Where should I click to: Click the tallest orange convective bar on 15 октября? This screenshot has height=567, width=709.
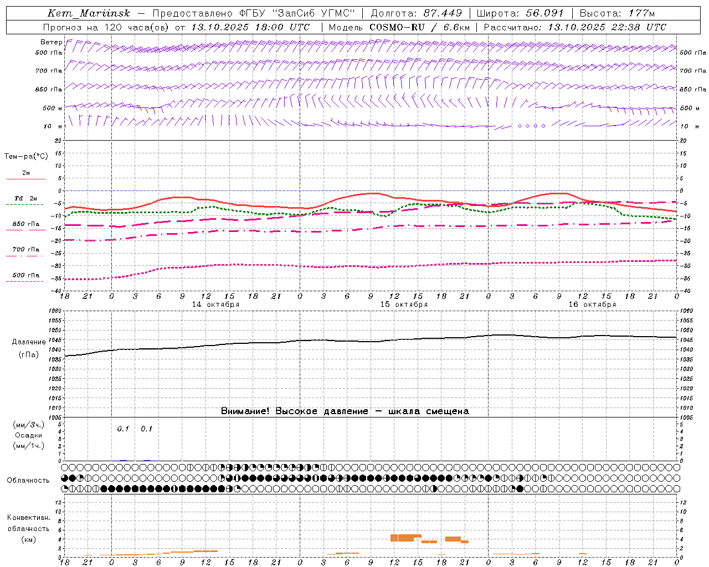406,537
